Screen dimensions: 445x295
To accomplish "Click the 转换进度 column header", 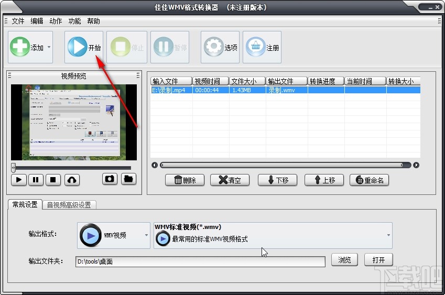I will coord(326,81).
